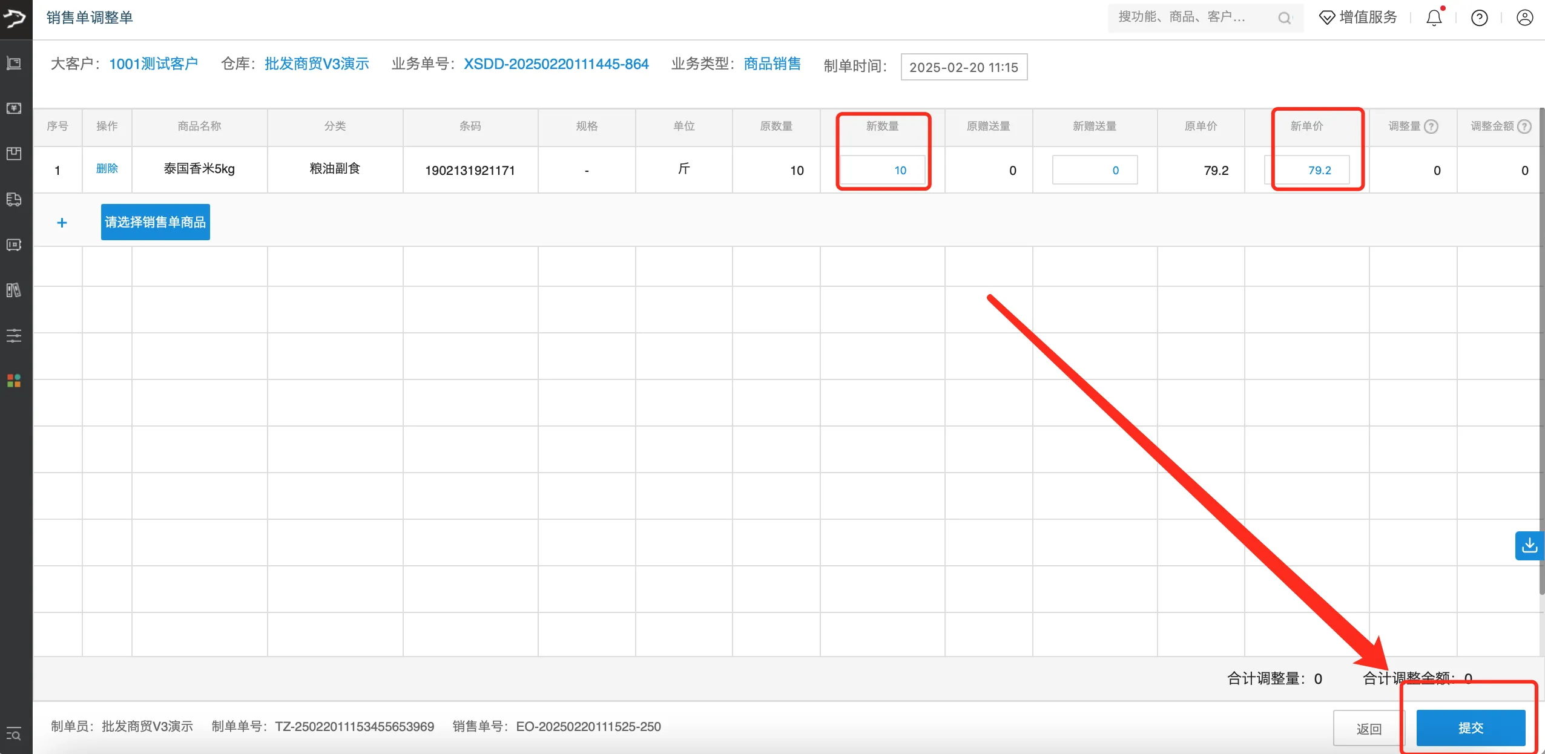Open the help question-mark icon
Image resolution: width=1545 pixels, height=754 pixels.
coord(1479,18)
